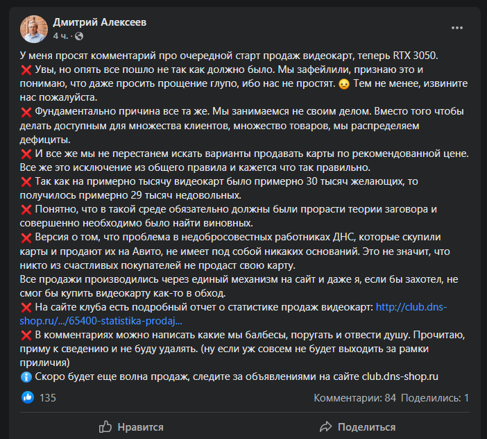Click the globe public audience icon
Viewport: 487px width, 439px height.
(78, 35)
